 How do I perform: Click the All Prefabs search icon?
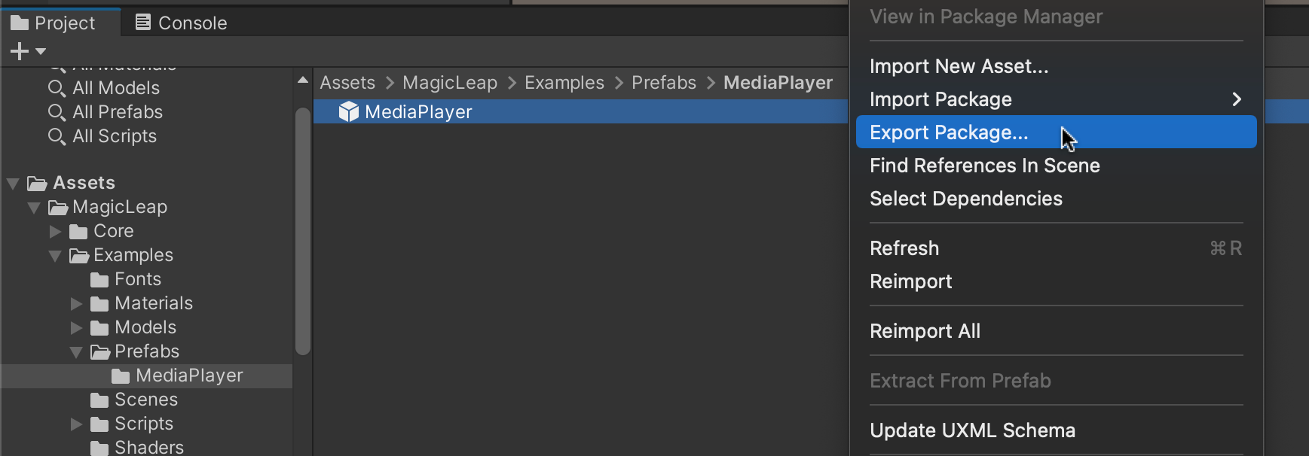click(57, 113)
